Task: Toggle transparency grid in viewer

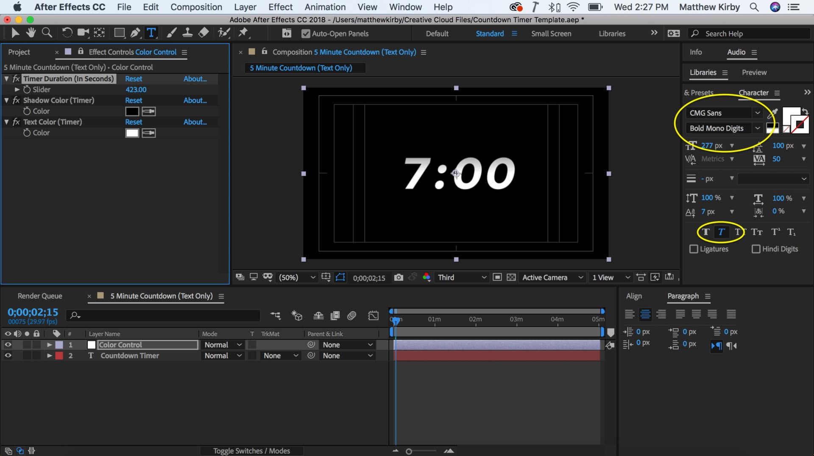Action: click(x=511, y=277)
